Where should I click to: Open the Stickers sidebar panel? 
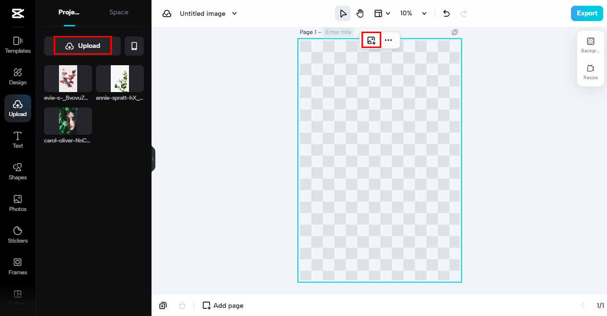pos(18,235)
